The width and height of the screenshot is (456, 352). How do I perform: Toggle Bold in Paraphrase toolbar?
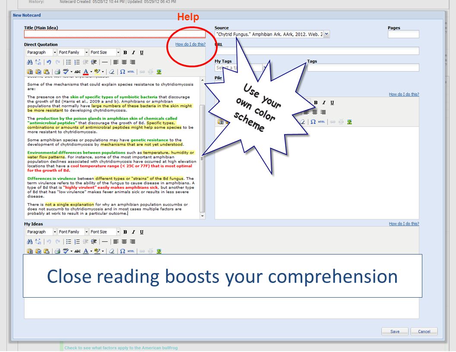point(316,103)
